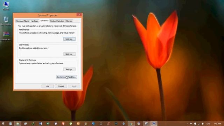Click the 'Visual effects, processor scheduling' description
This screenshot has width=224, height=126.
(47, 33)
